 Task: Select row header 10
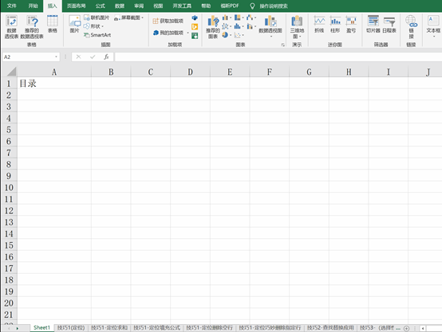point(9,187)
